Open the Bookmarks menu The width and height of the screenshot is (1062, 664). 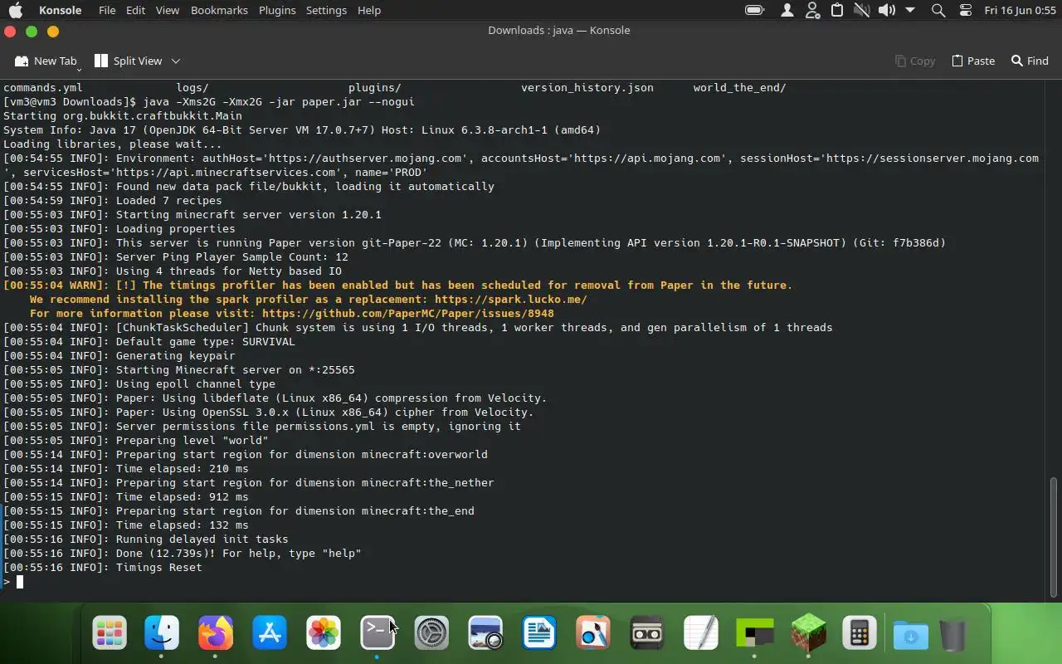219,10
